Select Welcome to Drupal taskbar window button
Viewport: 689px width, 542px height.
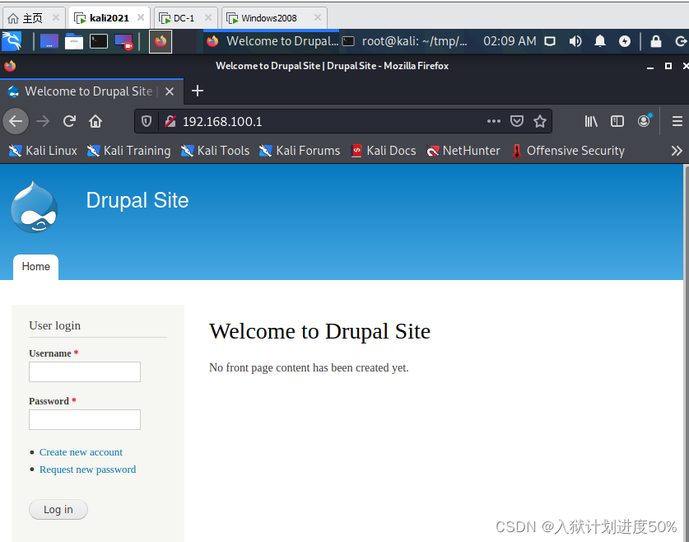coord(272,41)
